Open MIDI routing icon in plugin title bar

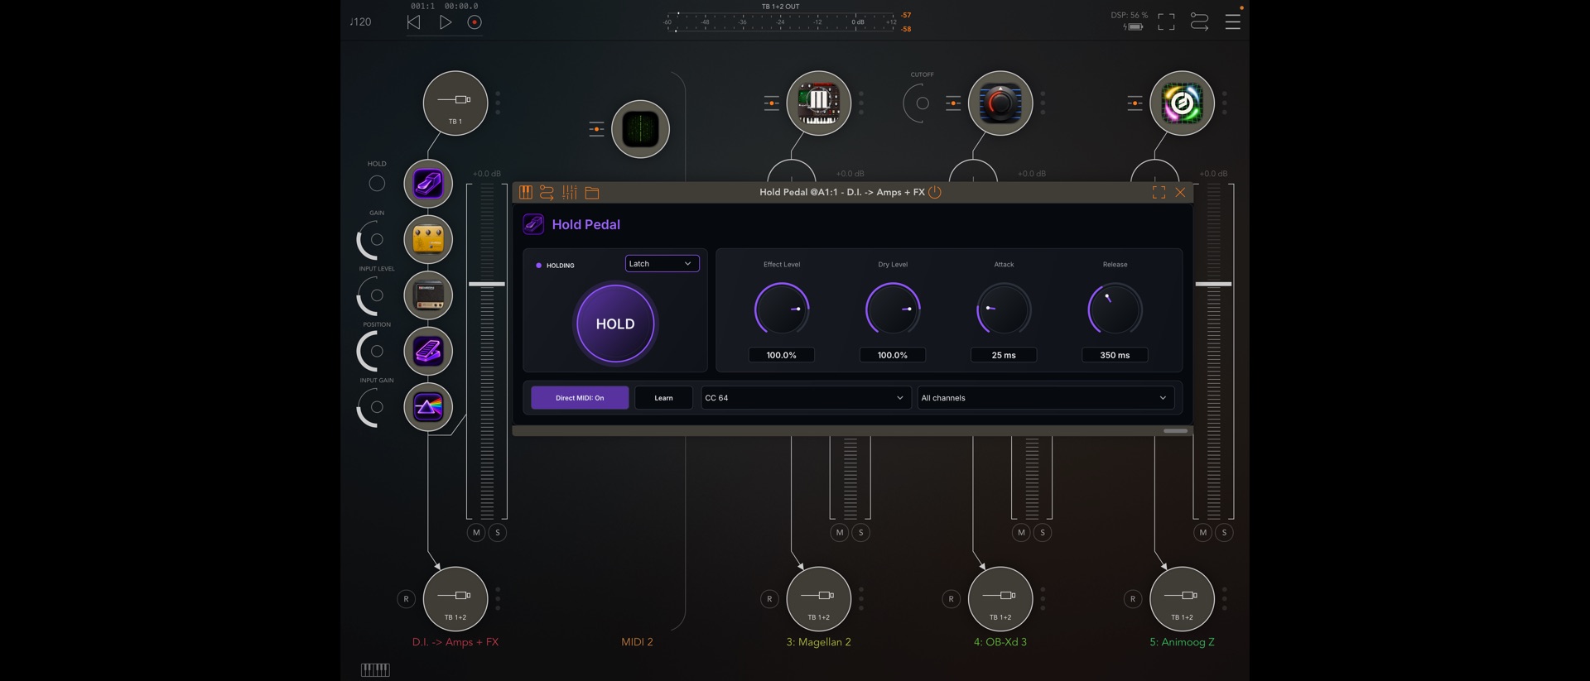coord(547,193)
